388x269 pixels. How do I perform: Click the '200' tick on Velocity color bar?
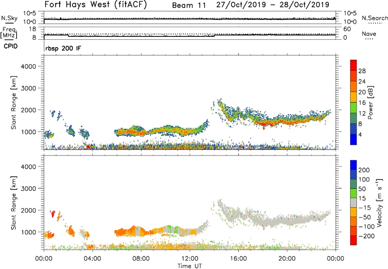364,170
